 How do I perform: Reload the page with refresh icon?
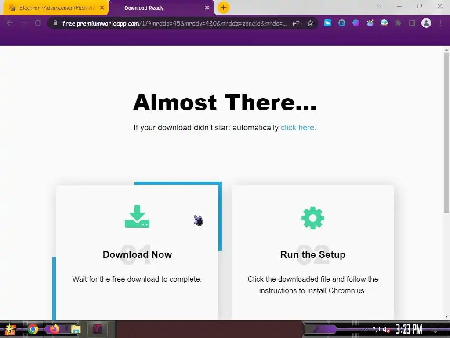point(38,23)
